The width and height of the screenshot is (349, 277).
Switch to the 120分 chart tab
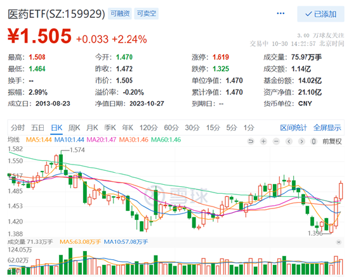point(148,128)
